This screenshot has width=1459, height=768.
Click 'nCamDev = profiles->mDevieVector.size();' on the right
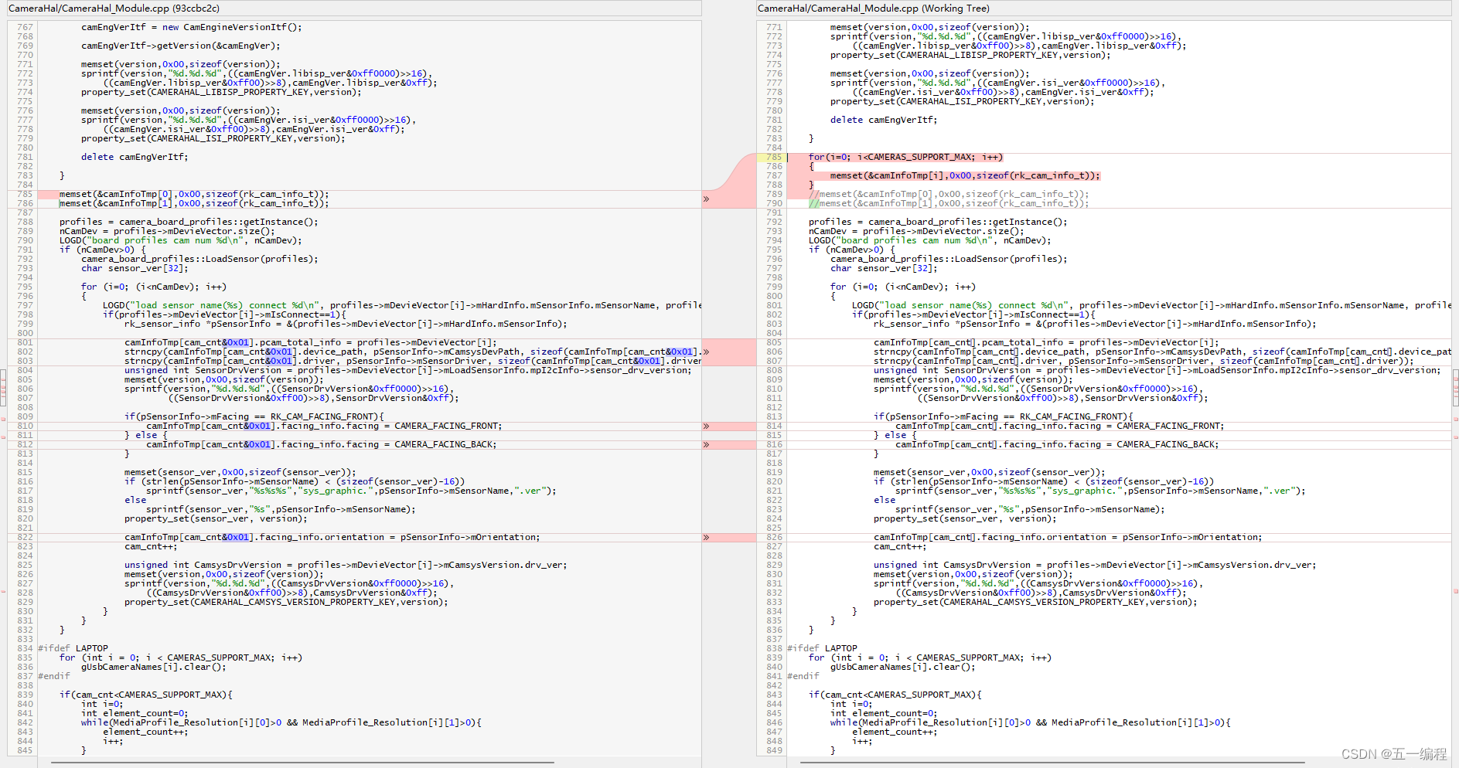pyautogui.click(x=916, y=232)
